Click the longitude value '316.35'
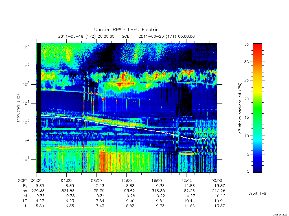This screenshot has height=216, width=289. tap(158, 191)
